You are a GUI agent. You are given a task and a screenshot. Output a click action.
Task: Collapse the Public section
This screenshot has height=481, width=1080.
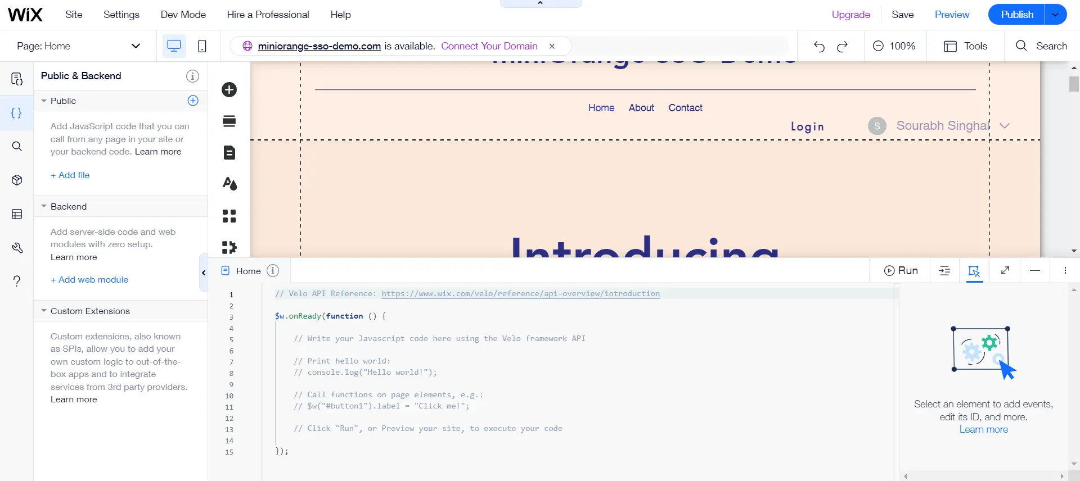point(44,101)
